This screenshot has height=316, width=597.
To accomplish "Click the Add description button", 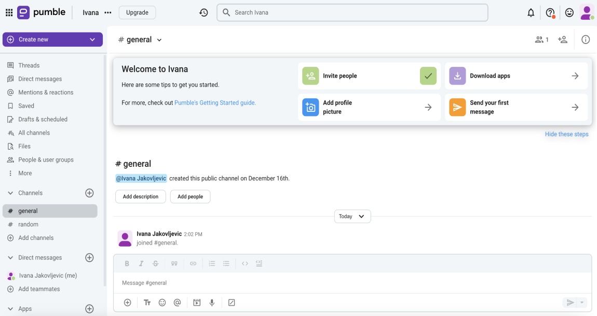I will (x=140, y=197).
